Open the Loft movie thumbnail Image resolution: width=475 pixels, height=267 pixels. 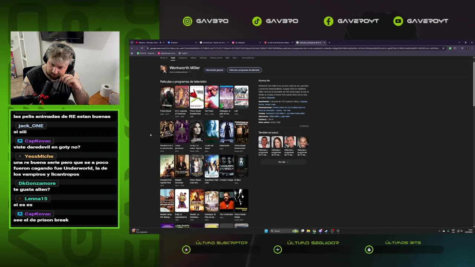(241, 97)
